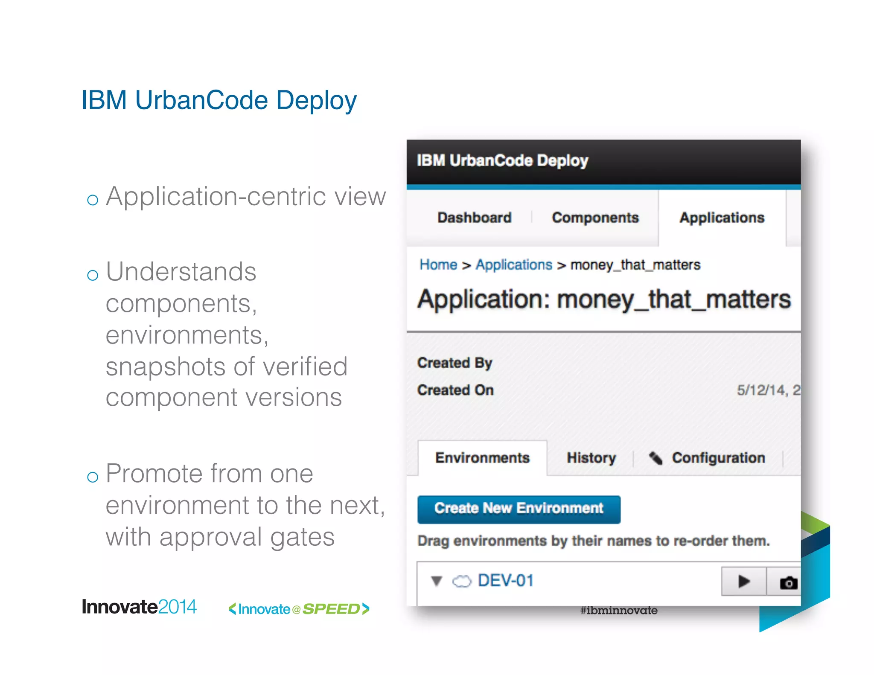Click the cloud icon beside DEV-01
874x675 pixels.
(462, 581)
